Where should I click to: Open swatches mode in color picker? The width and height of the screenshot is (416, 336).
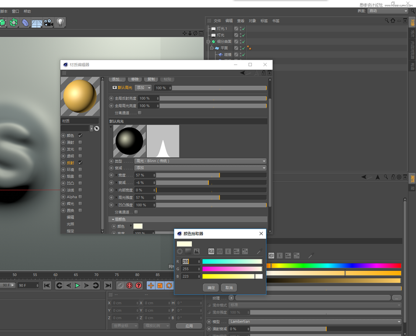pos(245,251)
